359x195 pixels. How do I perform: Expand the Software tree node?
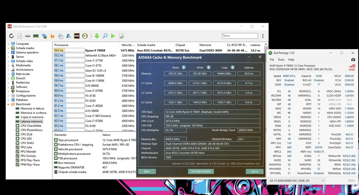click(8, 87)
